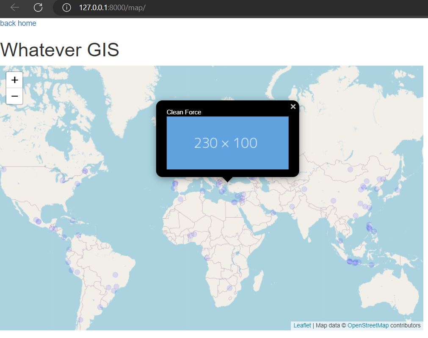
Task: Click the Whatever GIS page heading
Action: pos(59,50)
